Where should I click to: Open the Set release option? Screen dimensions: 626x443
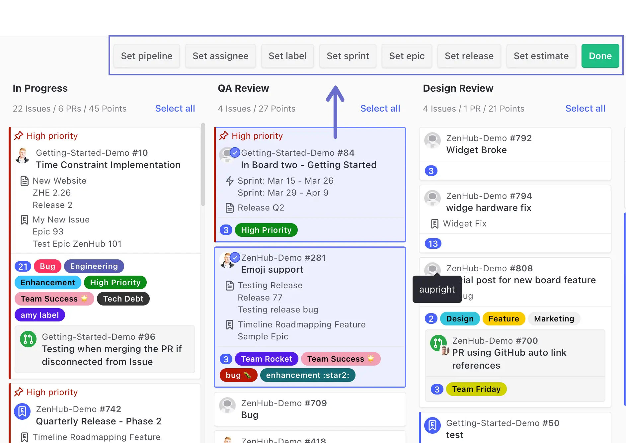coord(469,56)
